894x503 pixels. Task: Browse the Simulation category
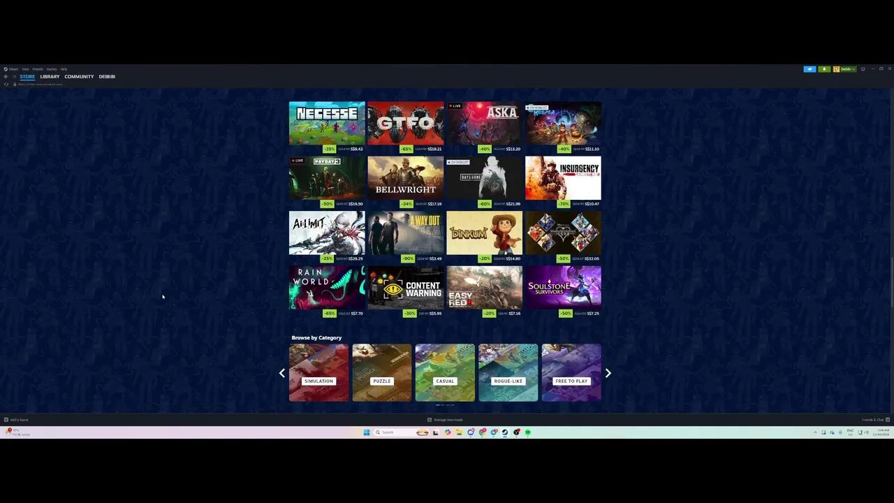318,373
